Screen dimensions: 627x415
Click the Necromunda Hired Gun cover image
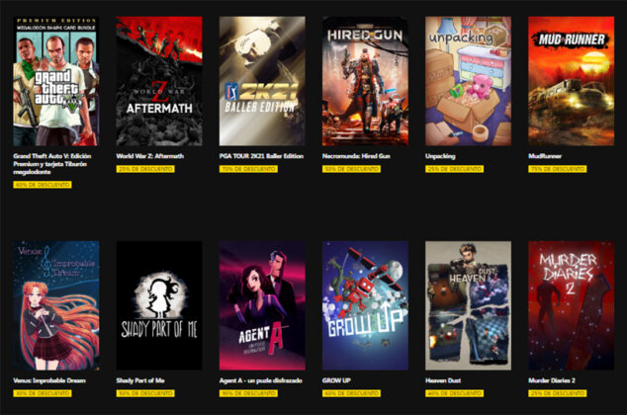365,81
